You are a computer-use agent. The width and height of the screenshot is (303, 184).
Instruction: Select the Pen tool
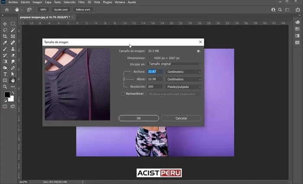pyautogui.click(x=13, y=68)
